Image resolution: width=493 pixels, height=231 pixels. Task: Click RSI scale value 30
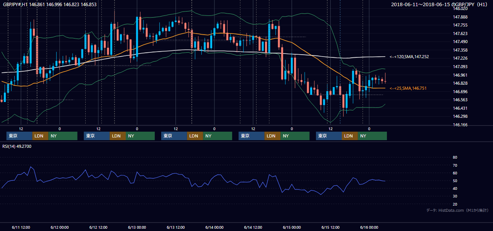[455, 196]
